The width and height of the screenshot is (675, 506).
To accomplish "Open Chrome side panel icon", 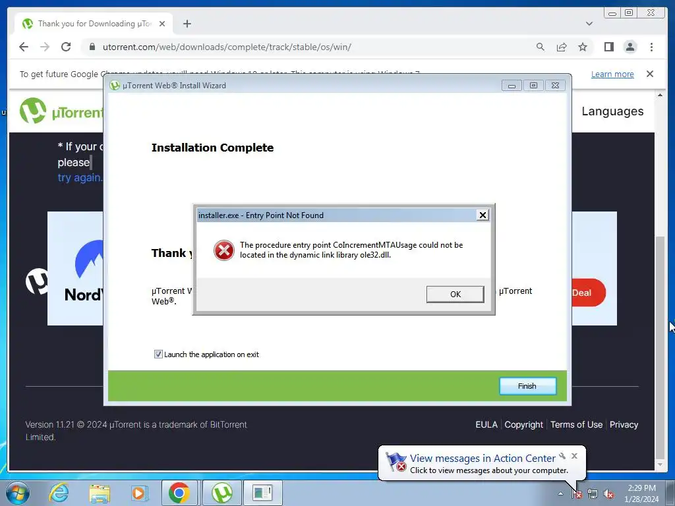I will 608,47.
